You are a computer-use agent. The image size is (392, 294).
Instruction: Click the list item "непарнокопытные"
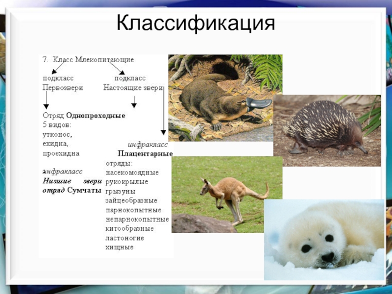click(x=137, y=220)
